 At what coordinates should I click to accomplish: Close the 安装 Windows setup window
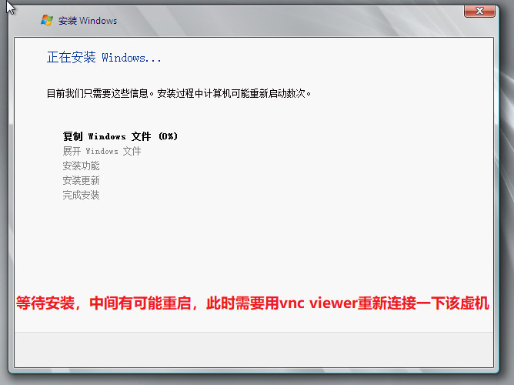point(479,11)
